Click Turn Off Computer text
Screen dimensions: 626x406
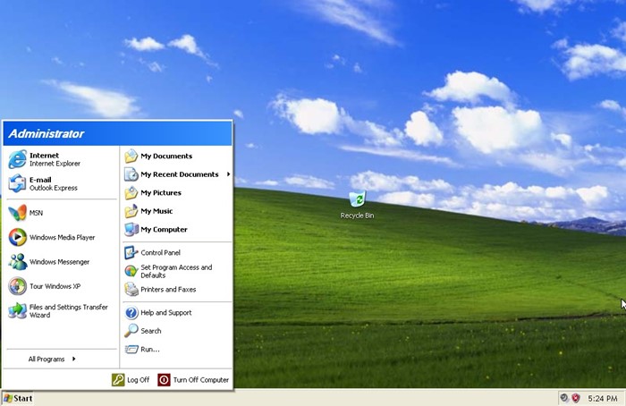pyautogui.click(x=201, y=380)
